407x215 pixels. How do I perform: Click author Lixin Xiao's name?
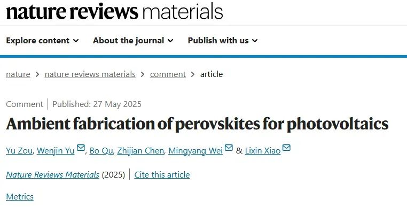pos(263,150)
